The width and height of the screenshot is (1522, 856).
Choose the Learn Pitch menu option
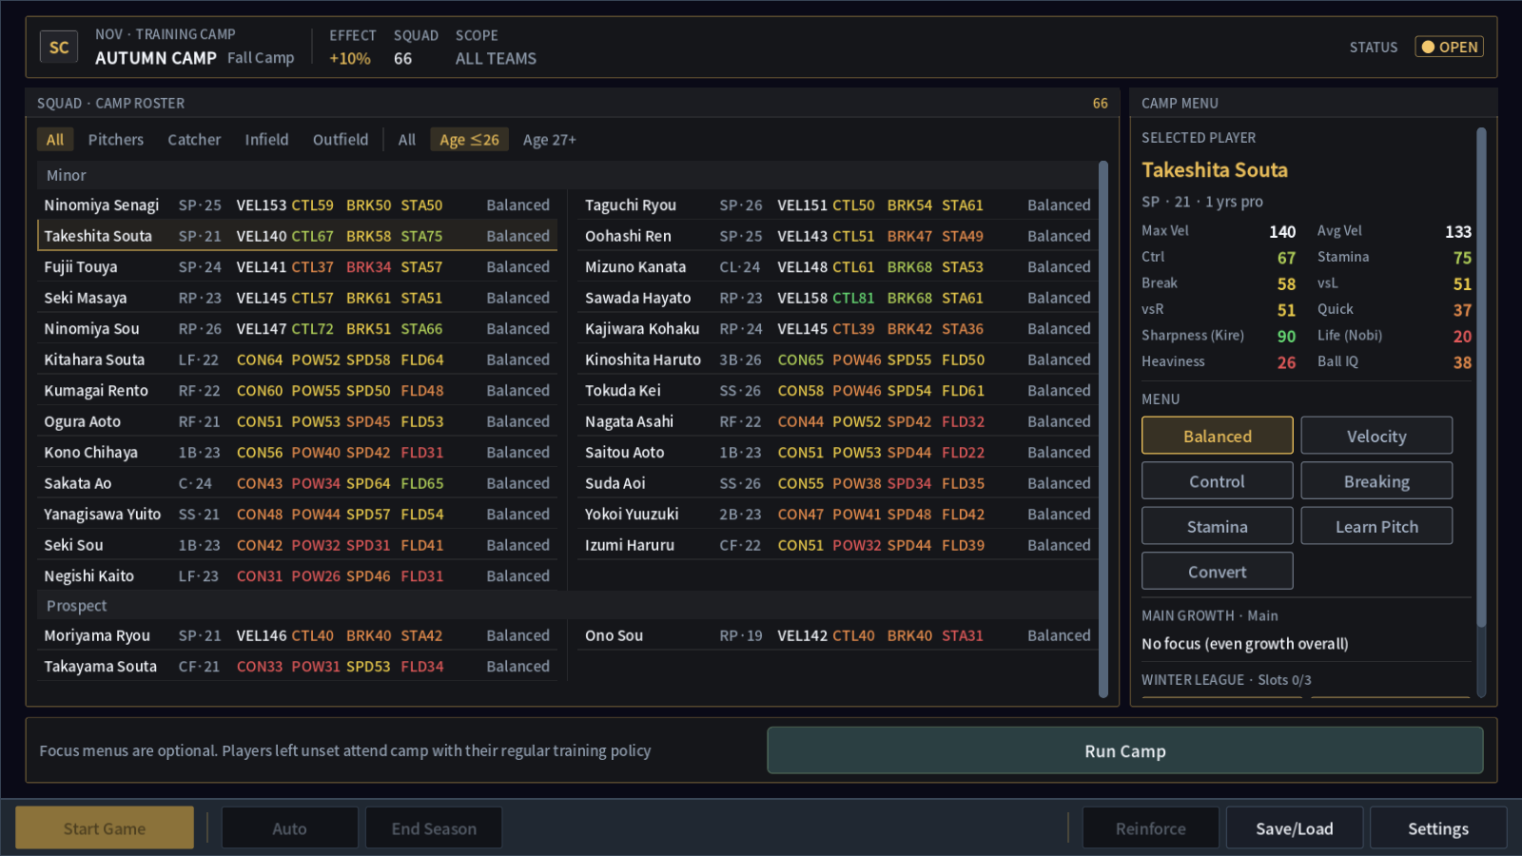[x=1376, y=526]
